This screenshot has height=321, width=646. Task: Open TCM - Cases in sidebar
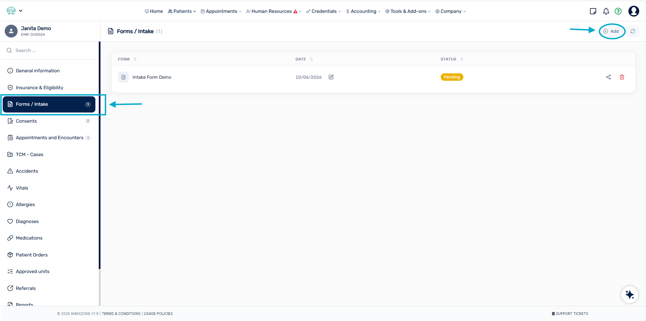coord(49,154)
